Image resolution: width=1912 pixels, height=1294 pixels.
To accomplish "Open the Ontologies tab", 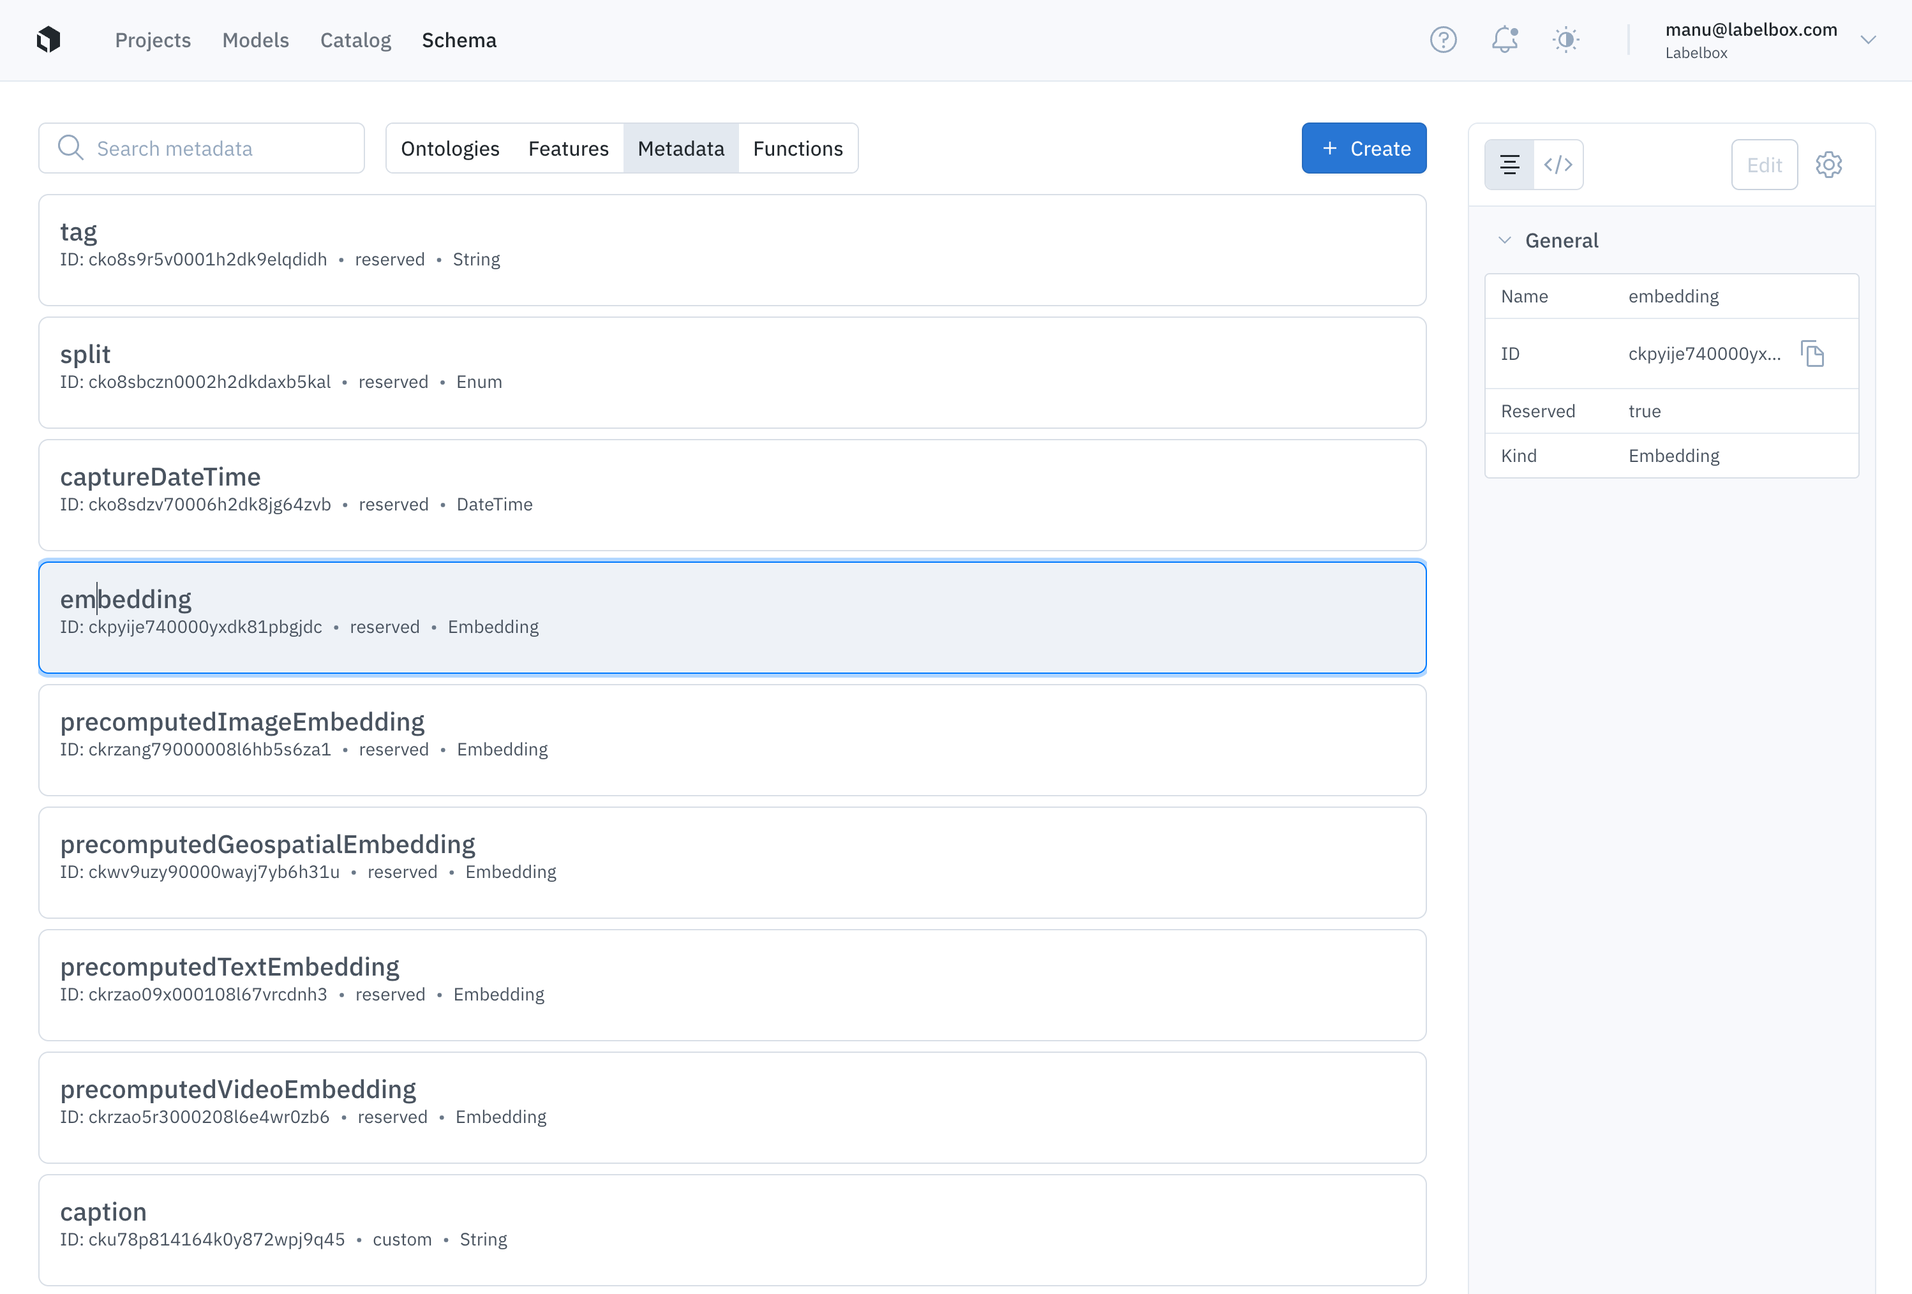I will (x=450, y=149).
